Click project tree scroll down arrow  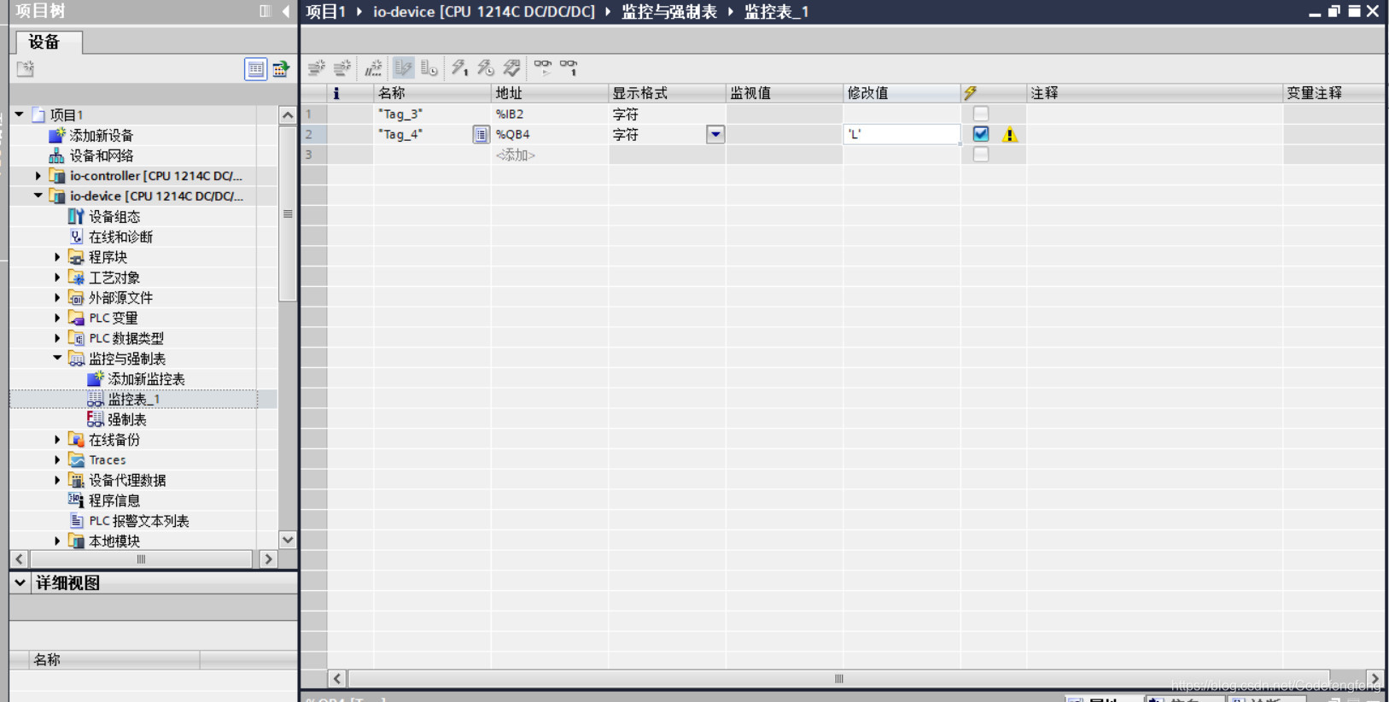tap(288, 540)
